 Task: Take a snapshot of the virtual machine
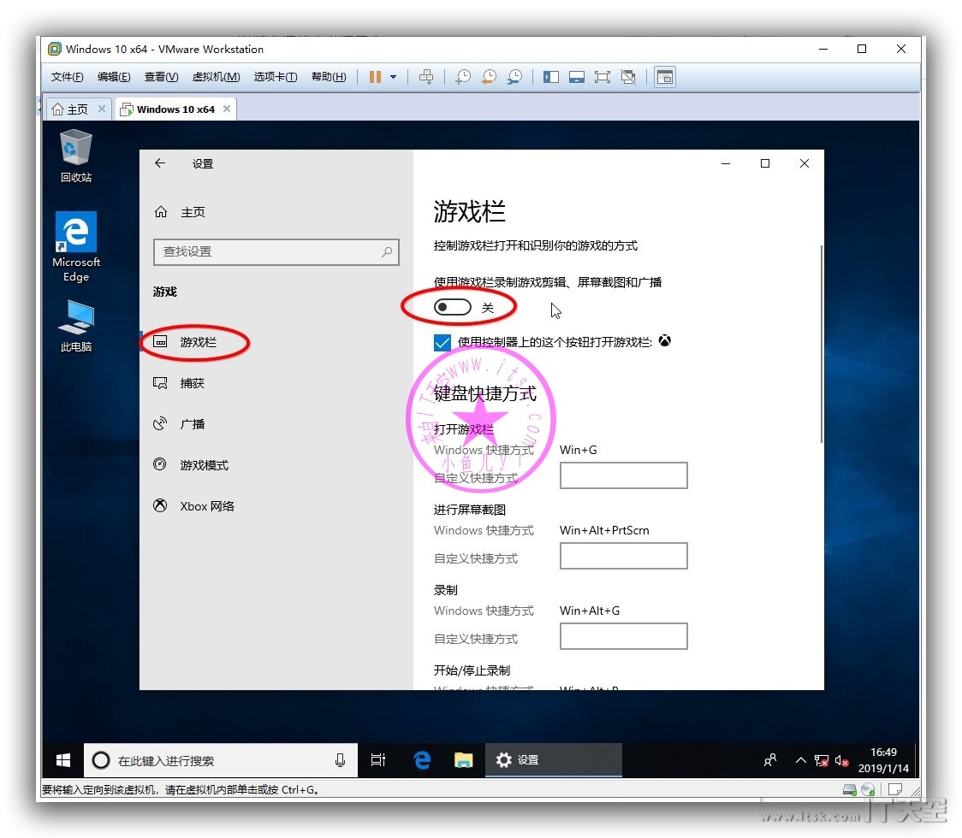462,77
